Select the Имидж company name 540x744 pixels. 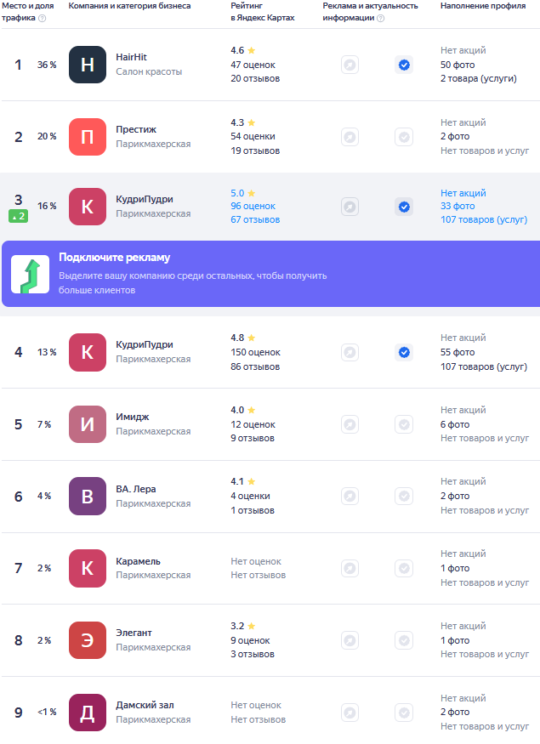click(132, 417)
